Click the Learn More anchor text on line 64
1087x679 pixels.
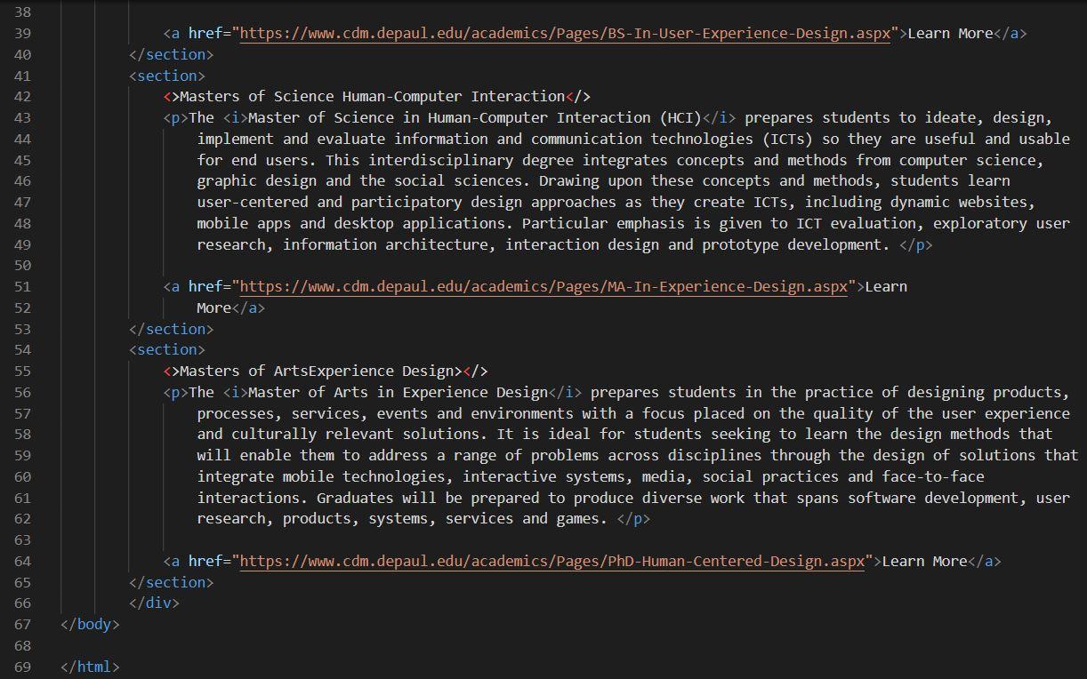coord(922,561)
